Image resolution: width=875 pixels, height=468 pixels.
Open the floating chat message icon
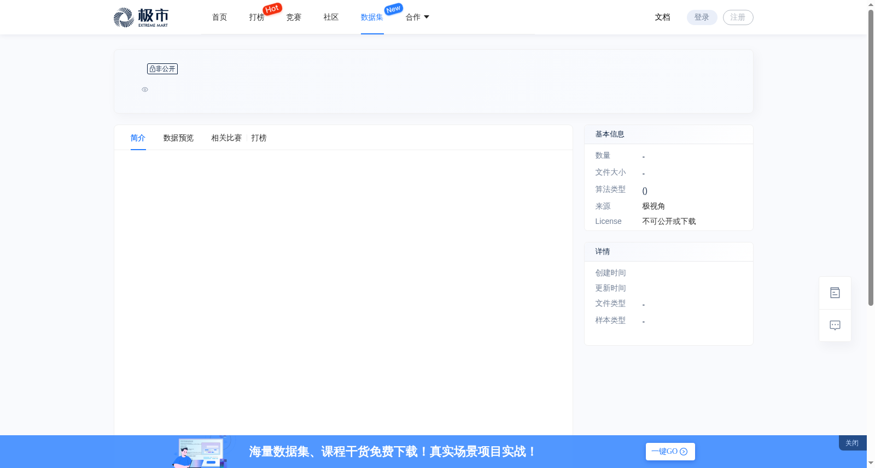pyautogui.click(x=835, y=325)
